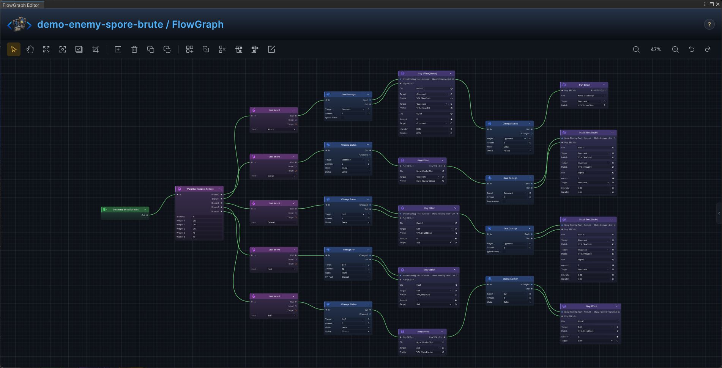
Task: Open the Status dropdown showing Weak
Action: pyautogui.click(x=355, y=172)
